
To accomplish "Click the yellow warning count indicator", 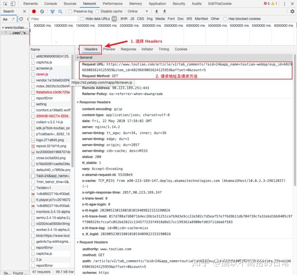I will (274, 4).
